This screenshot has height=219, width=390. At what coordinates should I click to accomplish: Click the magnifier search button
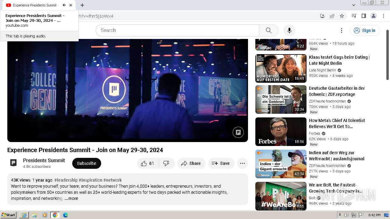click(268, 30)
